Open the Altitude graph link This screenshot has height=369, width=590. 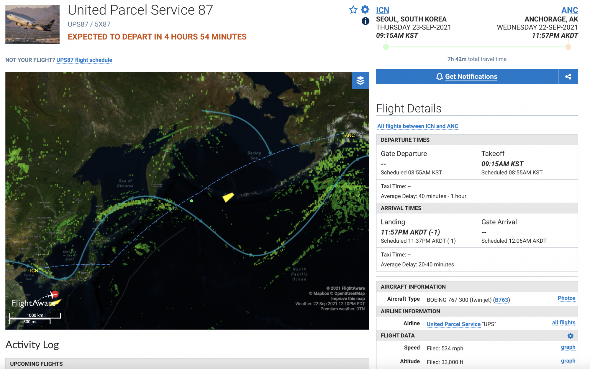coord(568,361)
